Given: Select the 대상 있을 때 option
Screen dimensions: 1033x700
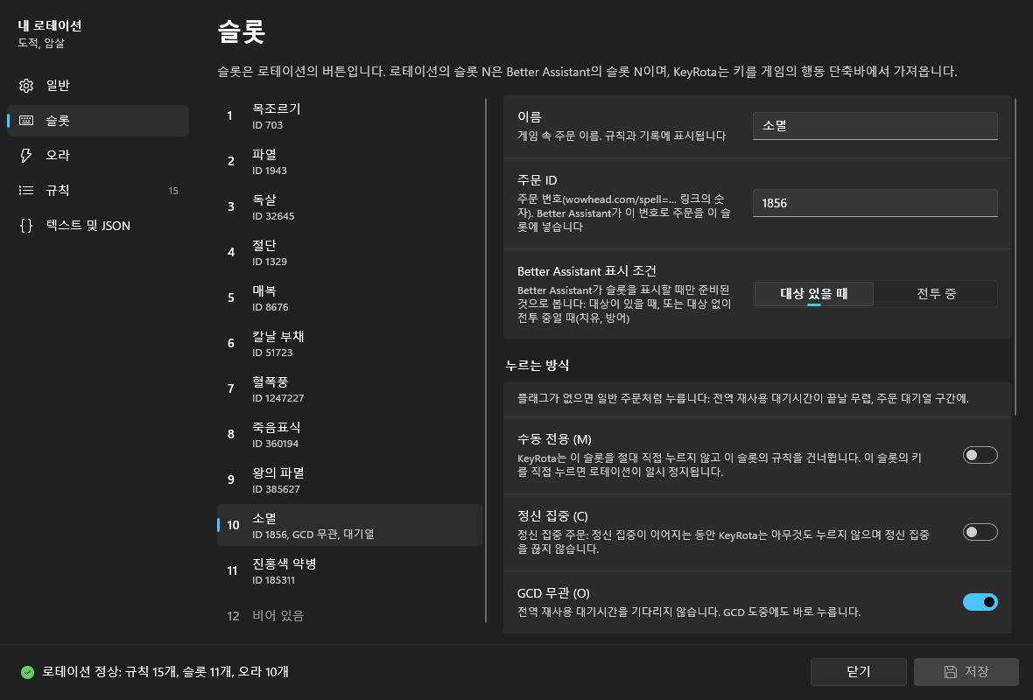Looking at the screenshot, I should (813, 294).
